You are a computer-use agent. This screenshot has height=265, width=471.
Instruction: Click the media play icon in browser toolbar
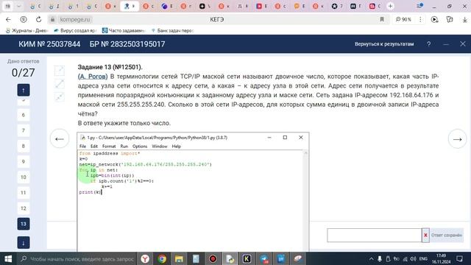[434, 20]
